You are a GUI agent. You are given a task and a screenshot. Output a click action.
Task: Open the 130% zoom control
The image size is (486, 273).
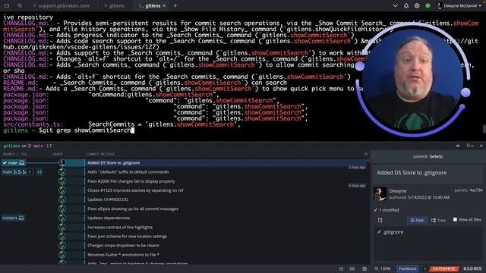tap(383, 268)
